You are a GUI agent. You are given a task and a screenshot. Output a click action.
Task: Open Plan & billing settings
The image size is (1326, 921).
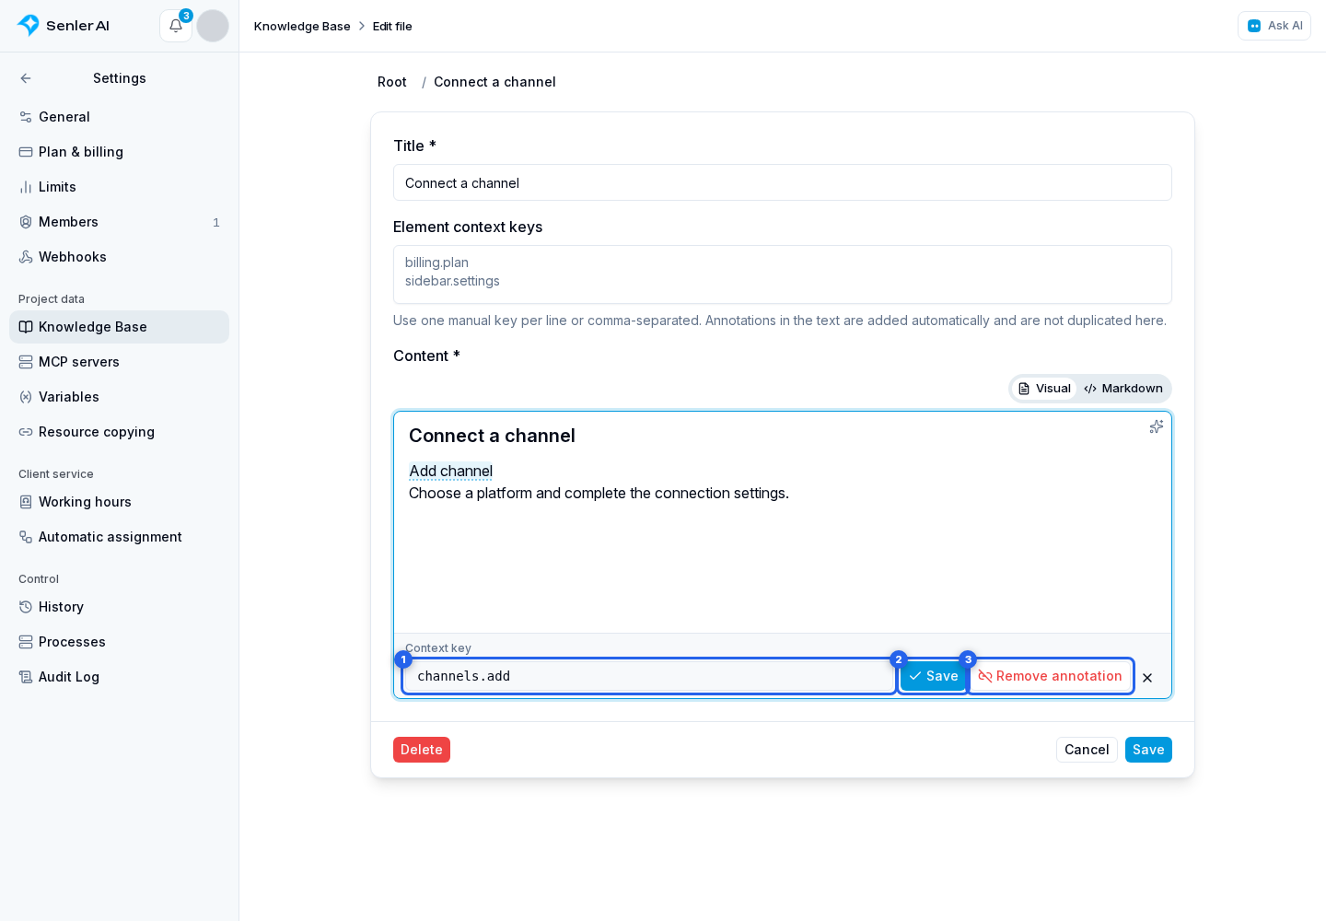pos(120,152)
